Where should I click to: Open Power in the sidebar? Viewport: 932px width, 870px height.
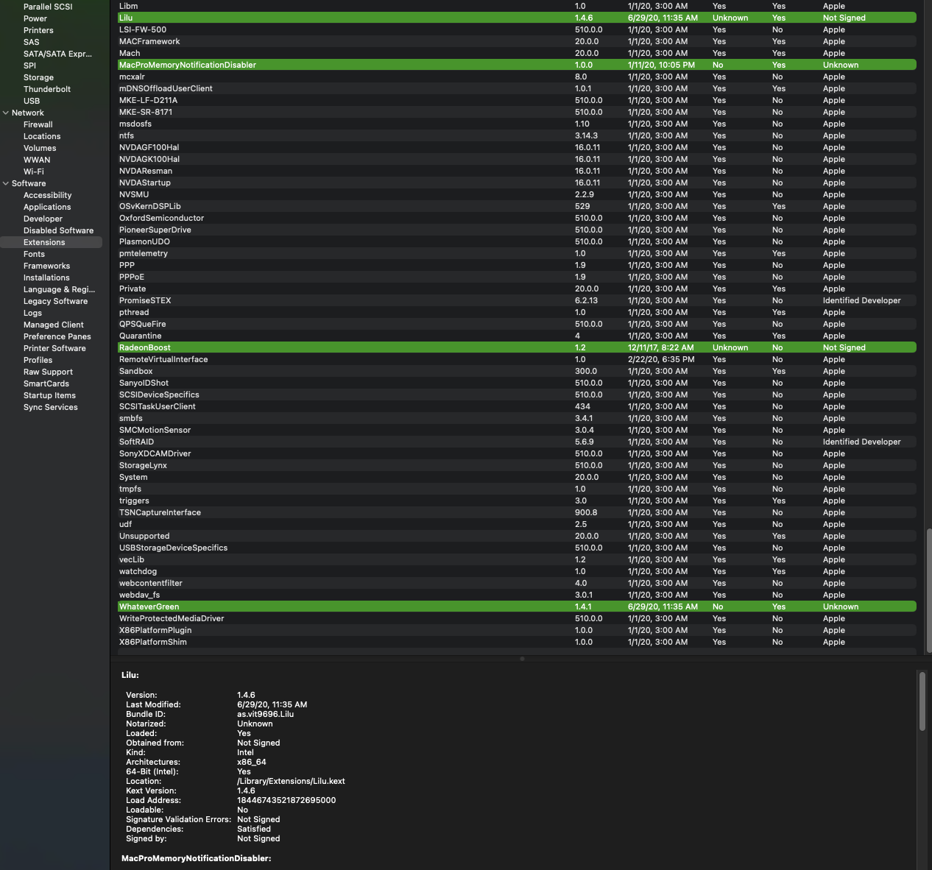35,18
